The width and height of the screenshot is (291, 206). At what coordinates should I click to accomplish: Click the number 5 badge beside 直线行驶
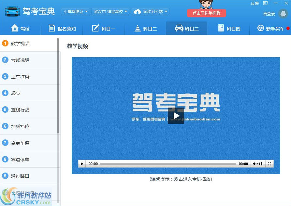click(x=5, y=109)
